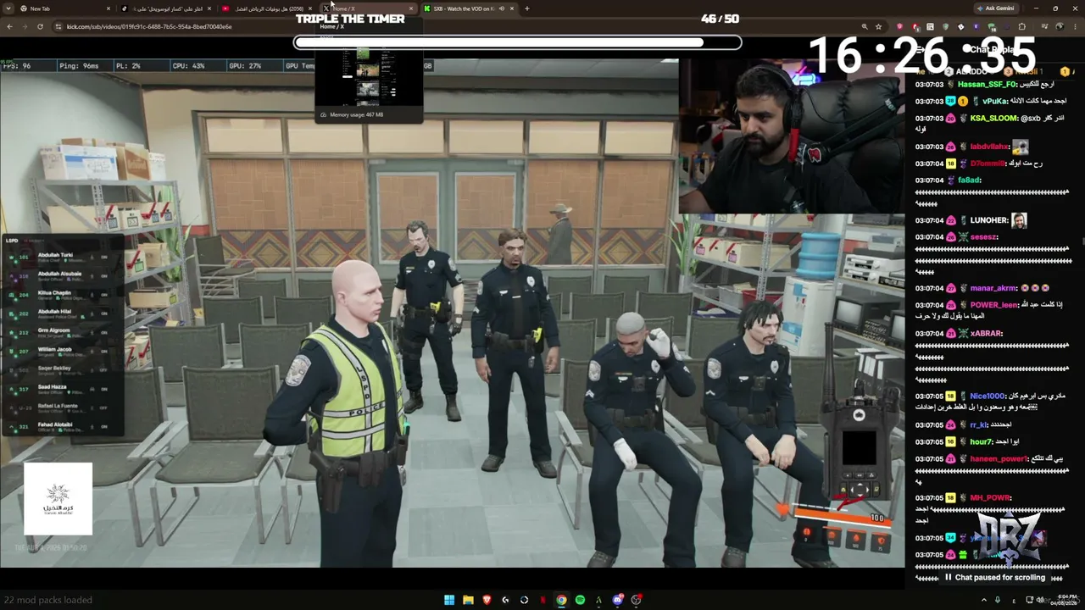Screen dimensions: 1085x610
Task: Click the browser back arrow
Action: (9, 26)
